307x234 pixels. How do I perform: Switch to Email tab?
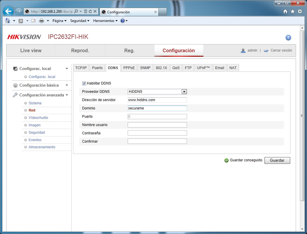[220, 68]
